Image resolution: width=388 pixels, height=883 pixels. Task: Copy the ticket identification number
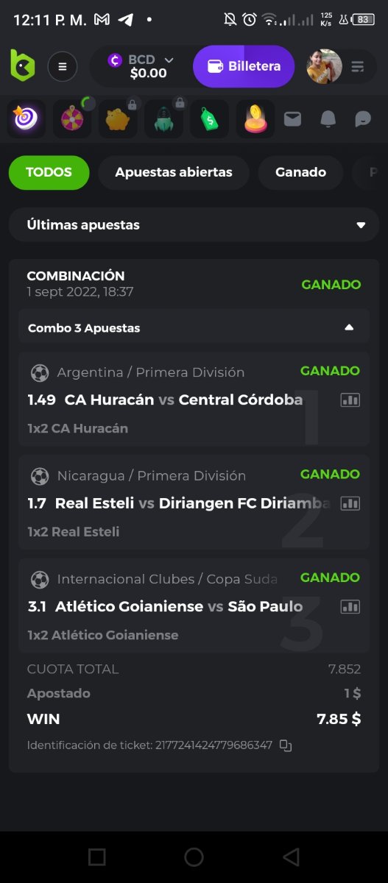(286, 745)
